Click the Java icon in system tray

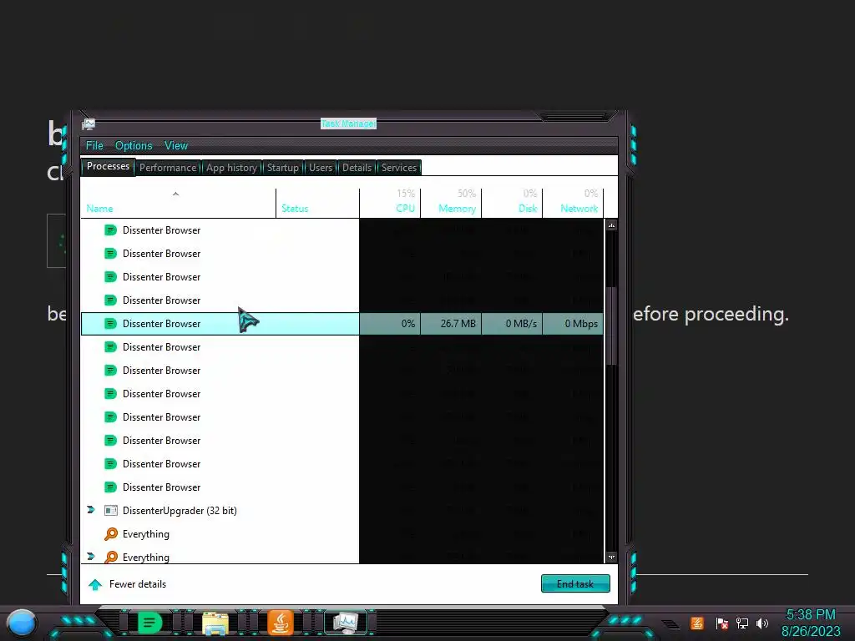(697, 623)
